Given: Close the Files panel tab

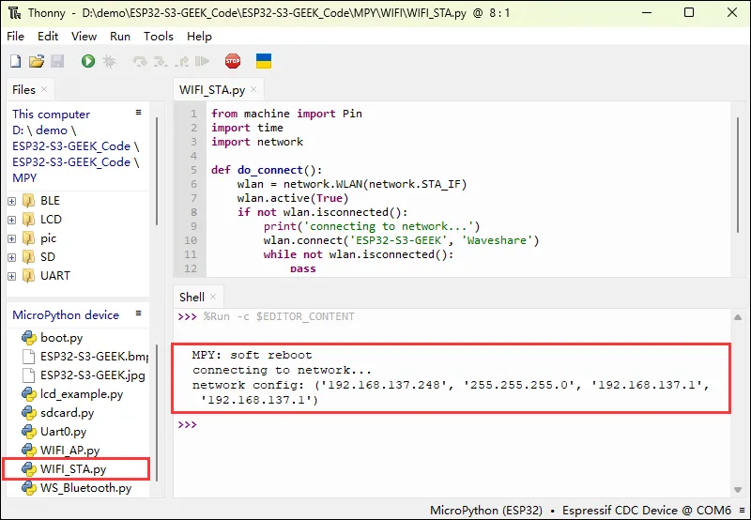Looking at the screenshot, I should [x=44, y=90].
